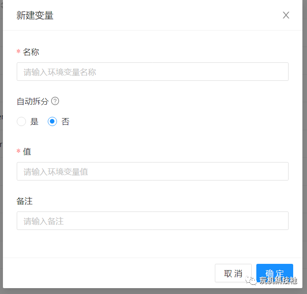Choose 否 by clicking its text label
307x294 pixels.
pos(65,121)
